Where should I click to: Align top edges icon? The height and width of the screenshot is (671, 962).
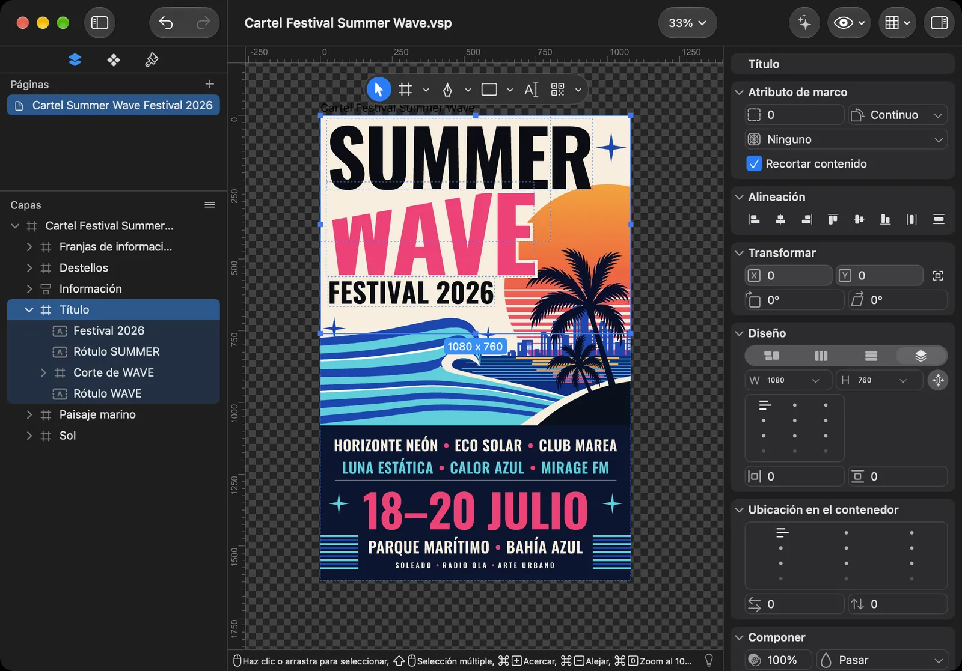[833, 219]
